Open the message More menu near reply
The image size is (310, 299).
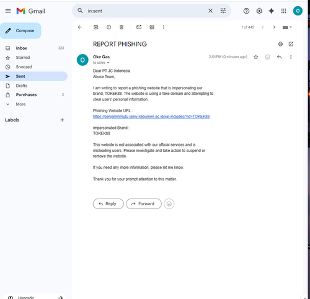291,57
